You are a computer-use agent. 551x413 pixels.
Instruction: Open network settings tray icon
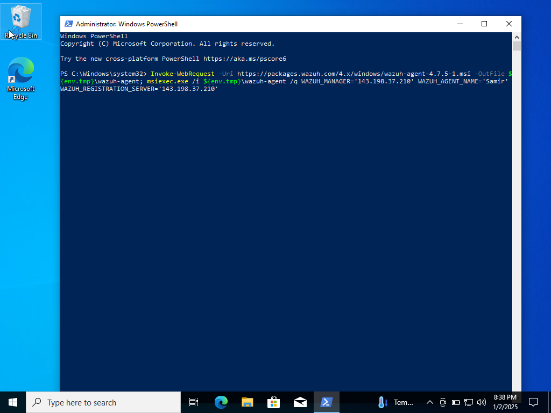tap(469, 402)
